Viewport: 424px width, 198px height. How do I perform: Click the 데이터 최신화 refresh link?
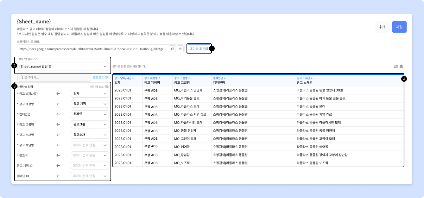point(199,49)
